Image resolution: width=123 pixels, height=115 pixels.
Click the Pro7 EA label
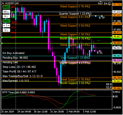102,4
